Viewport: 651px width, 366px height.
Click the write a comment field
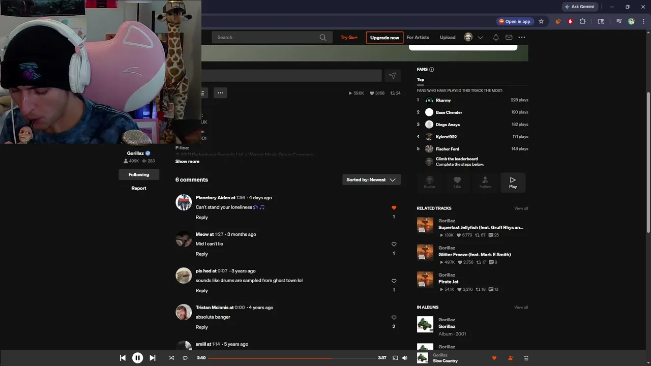click(x=291, y=76)
